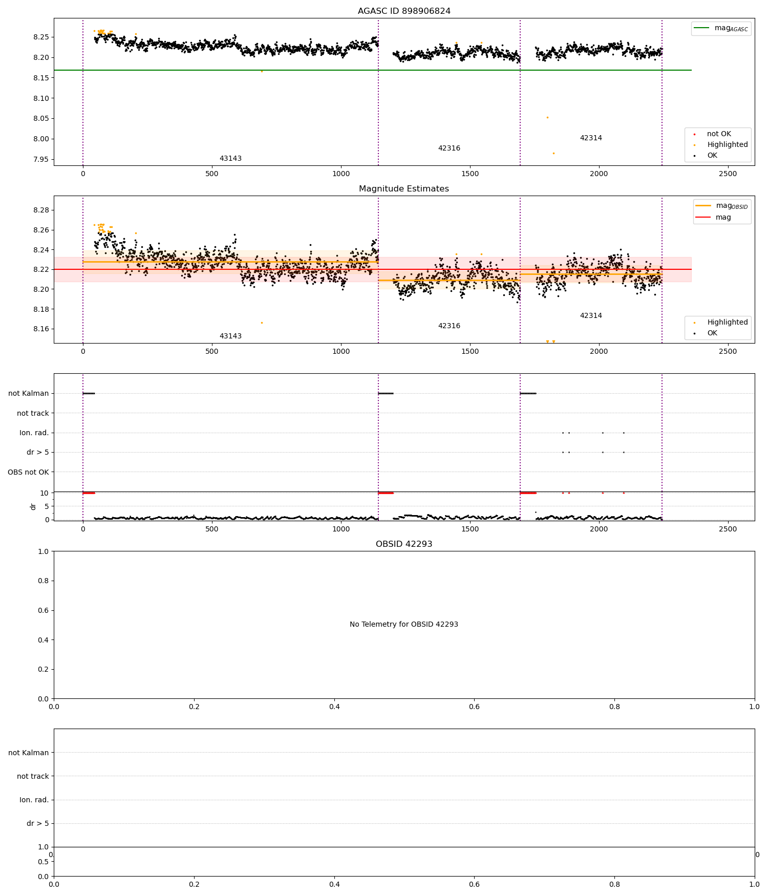This screenshot has width=768, height=896.
Task: Click 'No Telemetry for OBSID 42293' message
Action: pos(404,625)
